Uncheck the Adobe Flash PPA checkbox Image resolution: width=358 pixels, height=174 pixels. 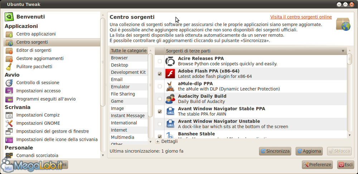160,74
